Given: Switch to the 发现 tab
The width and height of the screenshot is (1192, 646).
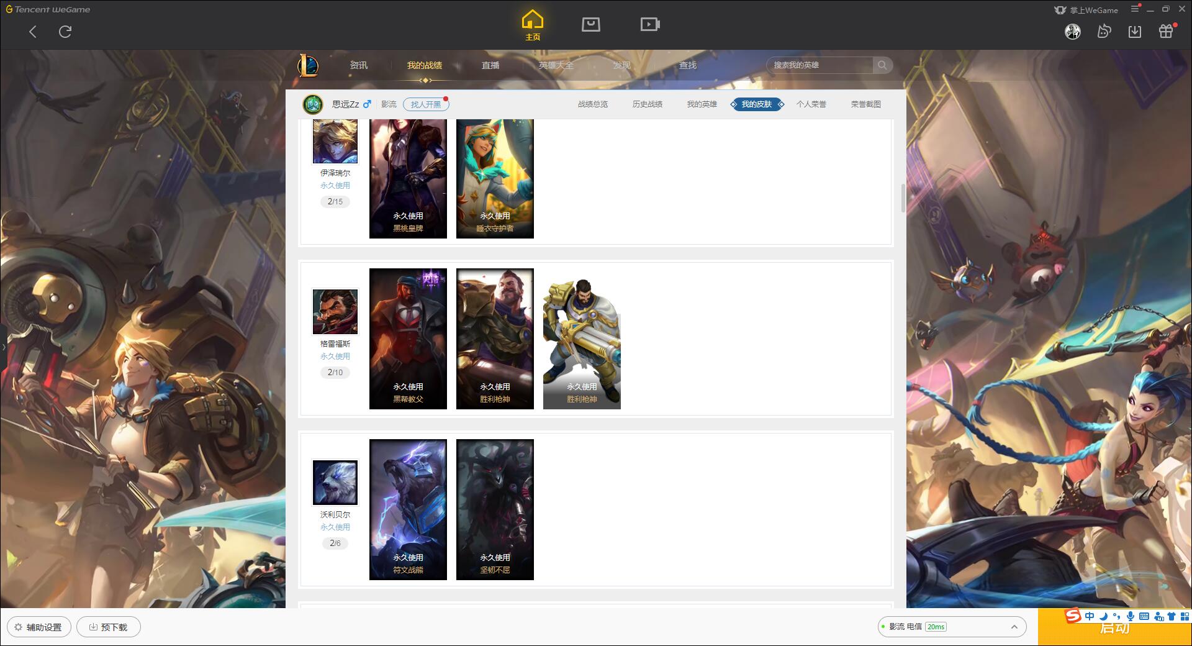Looking at the screenshot, I should point(622,65).
